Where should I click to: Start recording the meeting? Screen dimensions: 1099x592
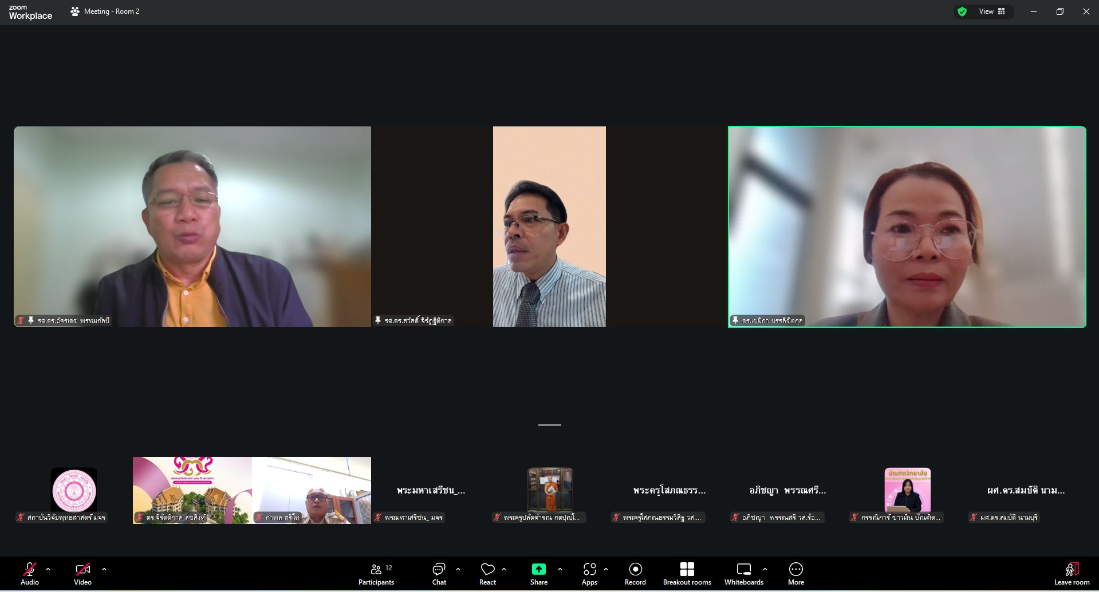(635, 574)
